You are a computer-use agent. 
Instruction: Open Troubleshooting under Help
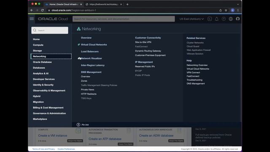194,80
